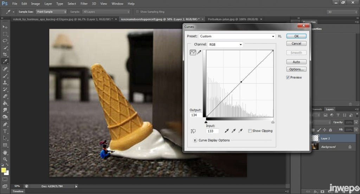Screen dimensions: 360x194
Task: Pick the Hand tool
Action: (x=5, y=152)
